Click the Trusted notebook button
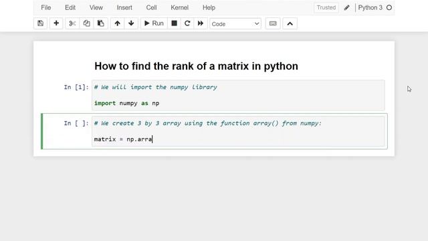Viewport: 428px width, 241px height. click(x=326, y=7)
